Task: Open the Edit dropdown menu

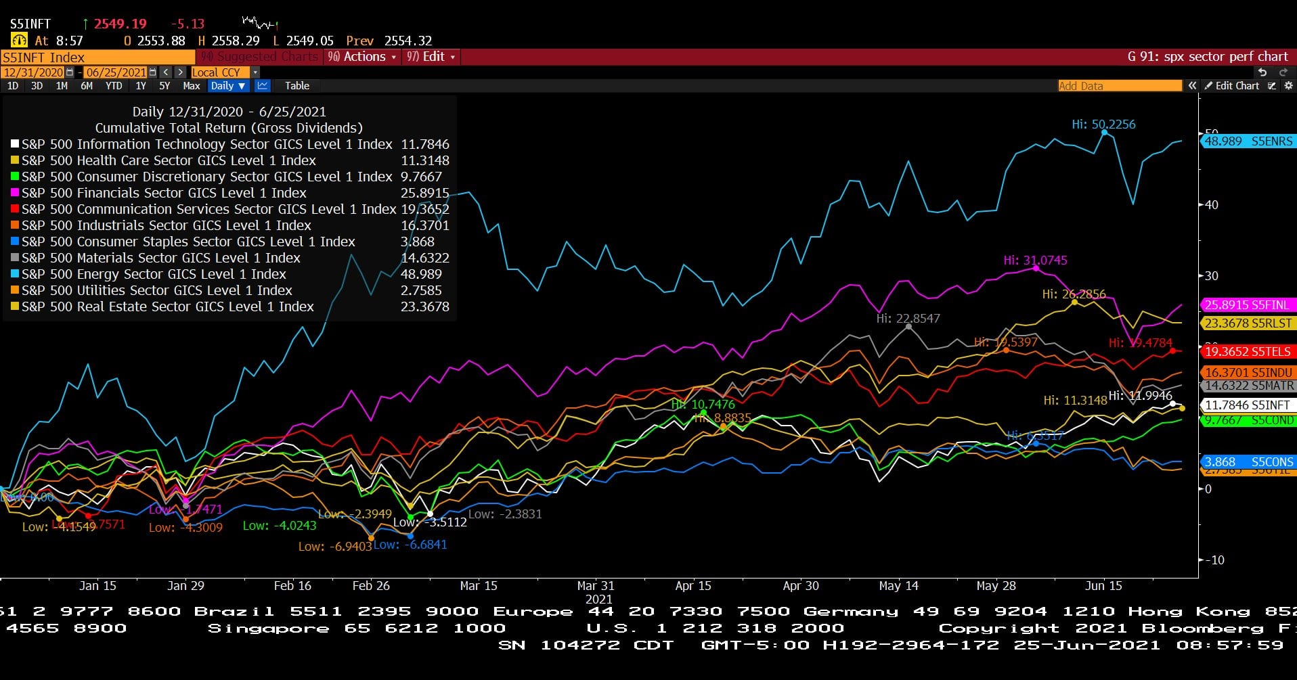Action: [432, 57]
